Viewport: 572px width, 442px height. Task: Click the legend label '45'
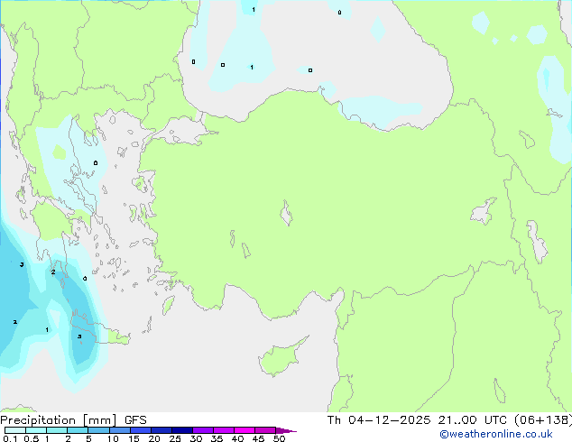pyautogui.click(x=258, y=438)
